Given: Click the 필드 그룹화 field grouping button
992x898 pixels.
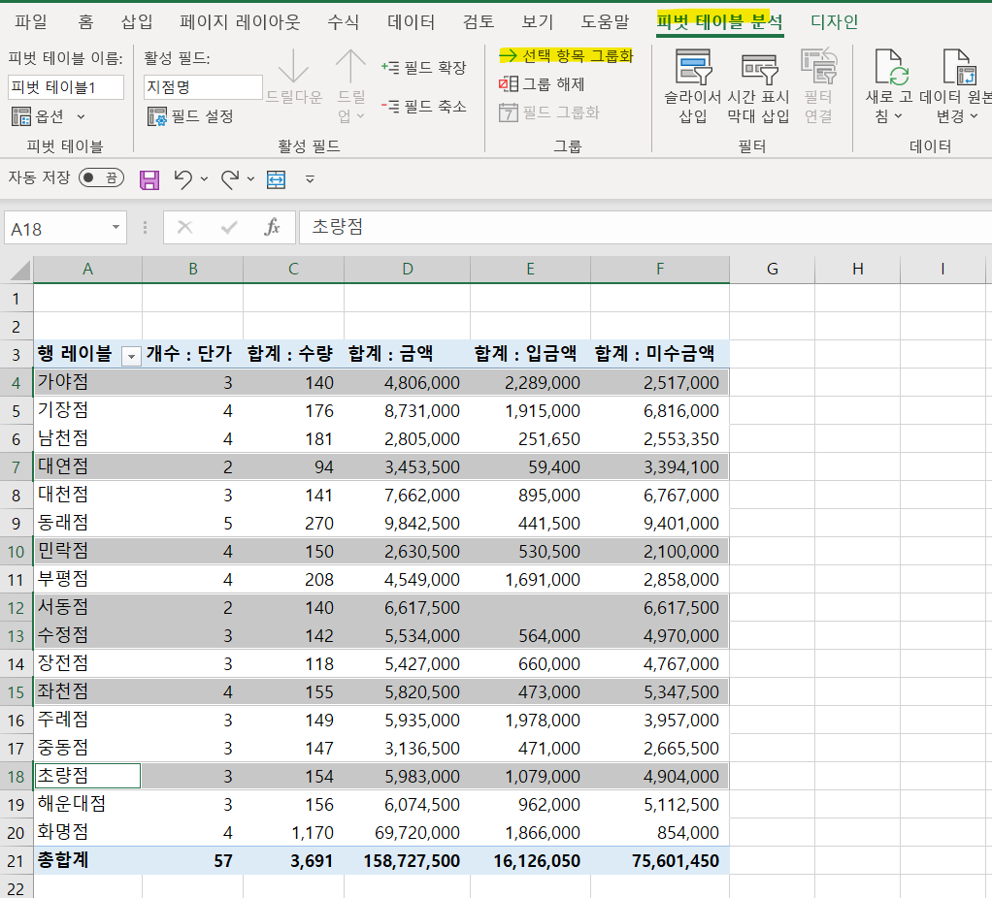Looking at the screenshot, I should pyautogui.click(x=548, y=112).
